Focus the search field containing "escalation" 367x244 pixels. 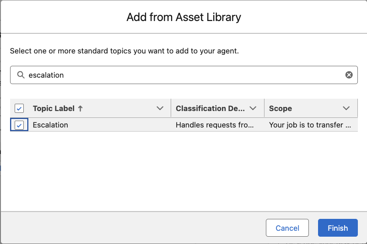click(x=183, y=75)
